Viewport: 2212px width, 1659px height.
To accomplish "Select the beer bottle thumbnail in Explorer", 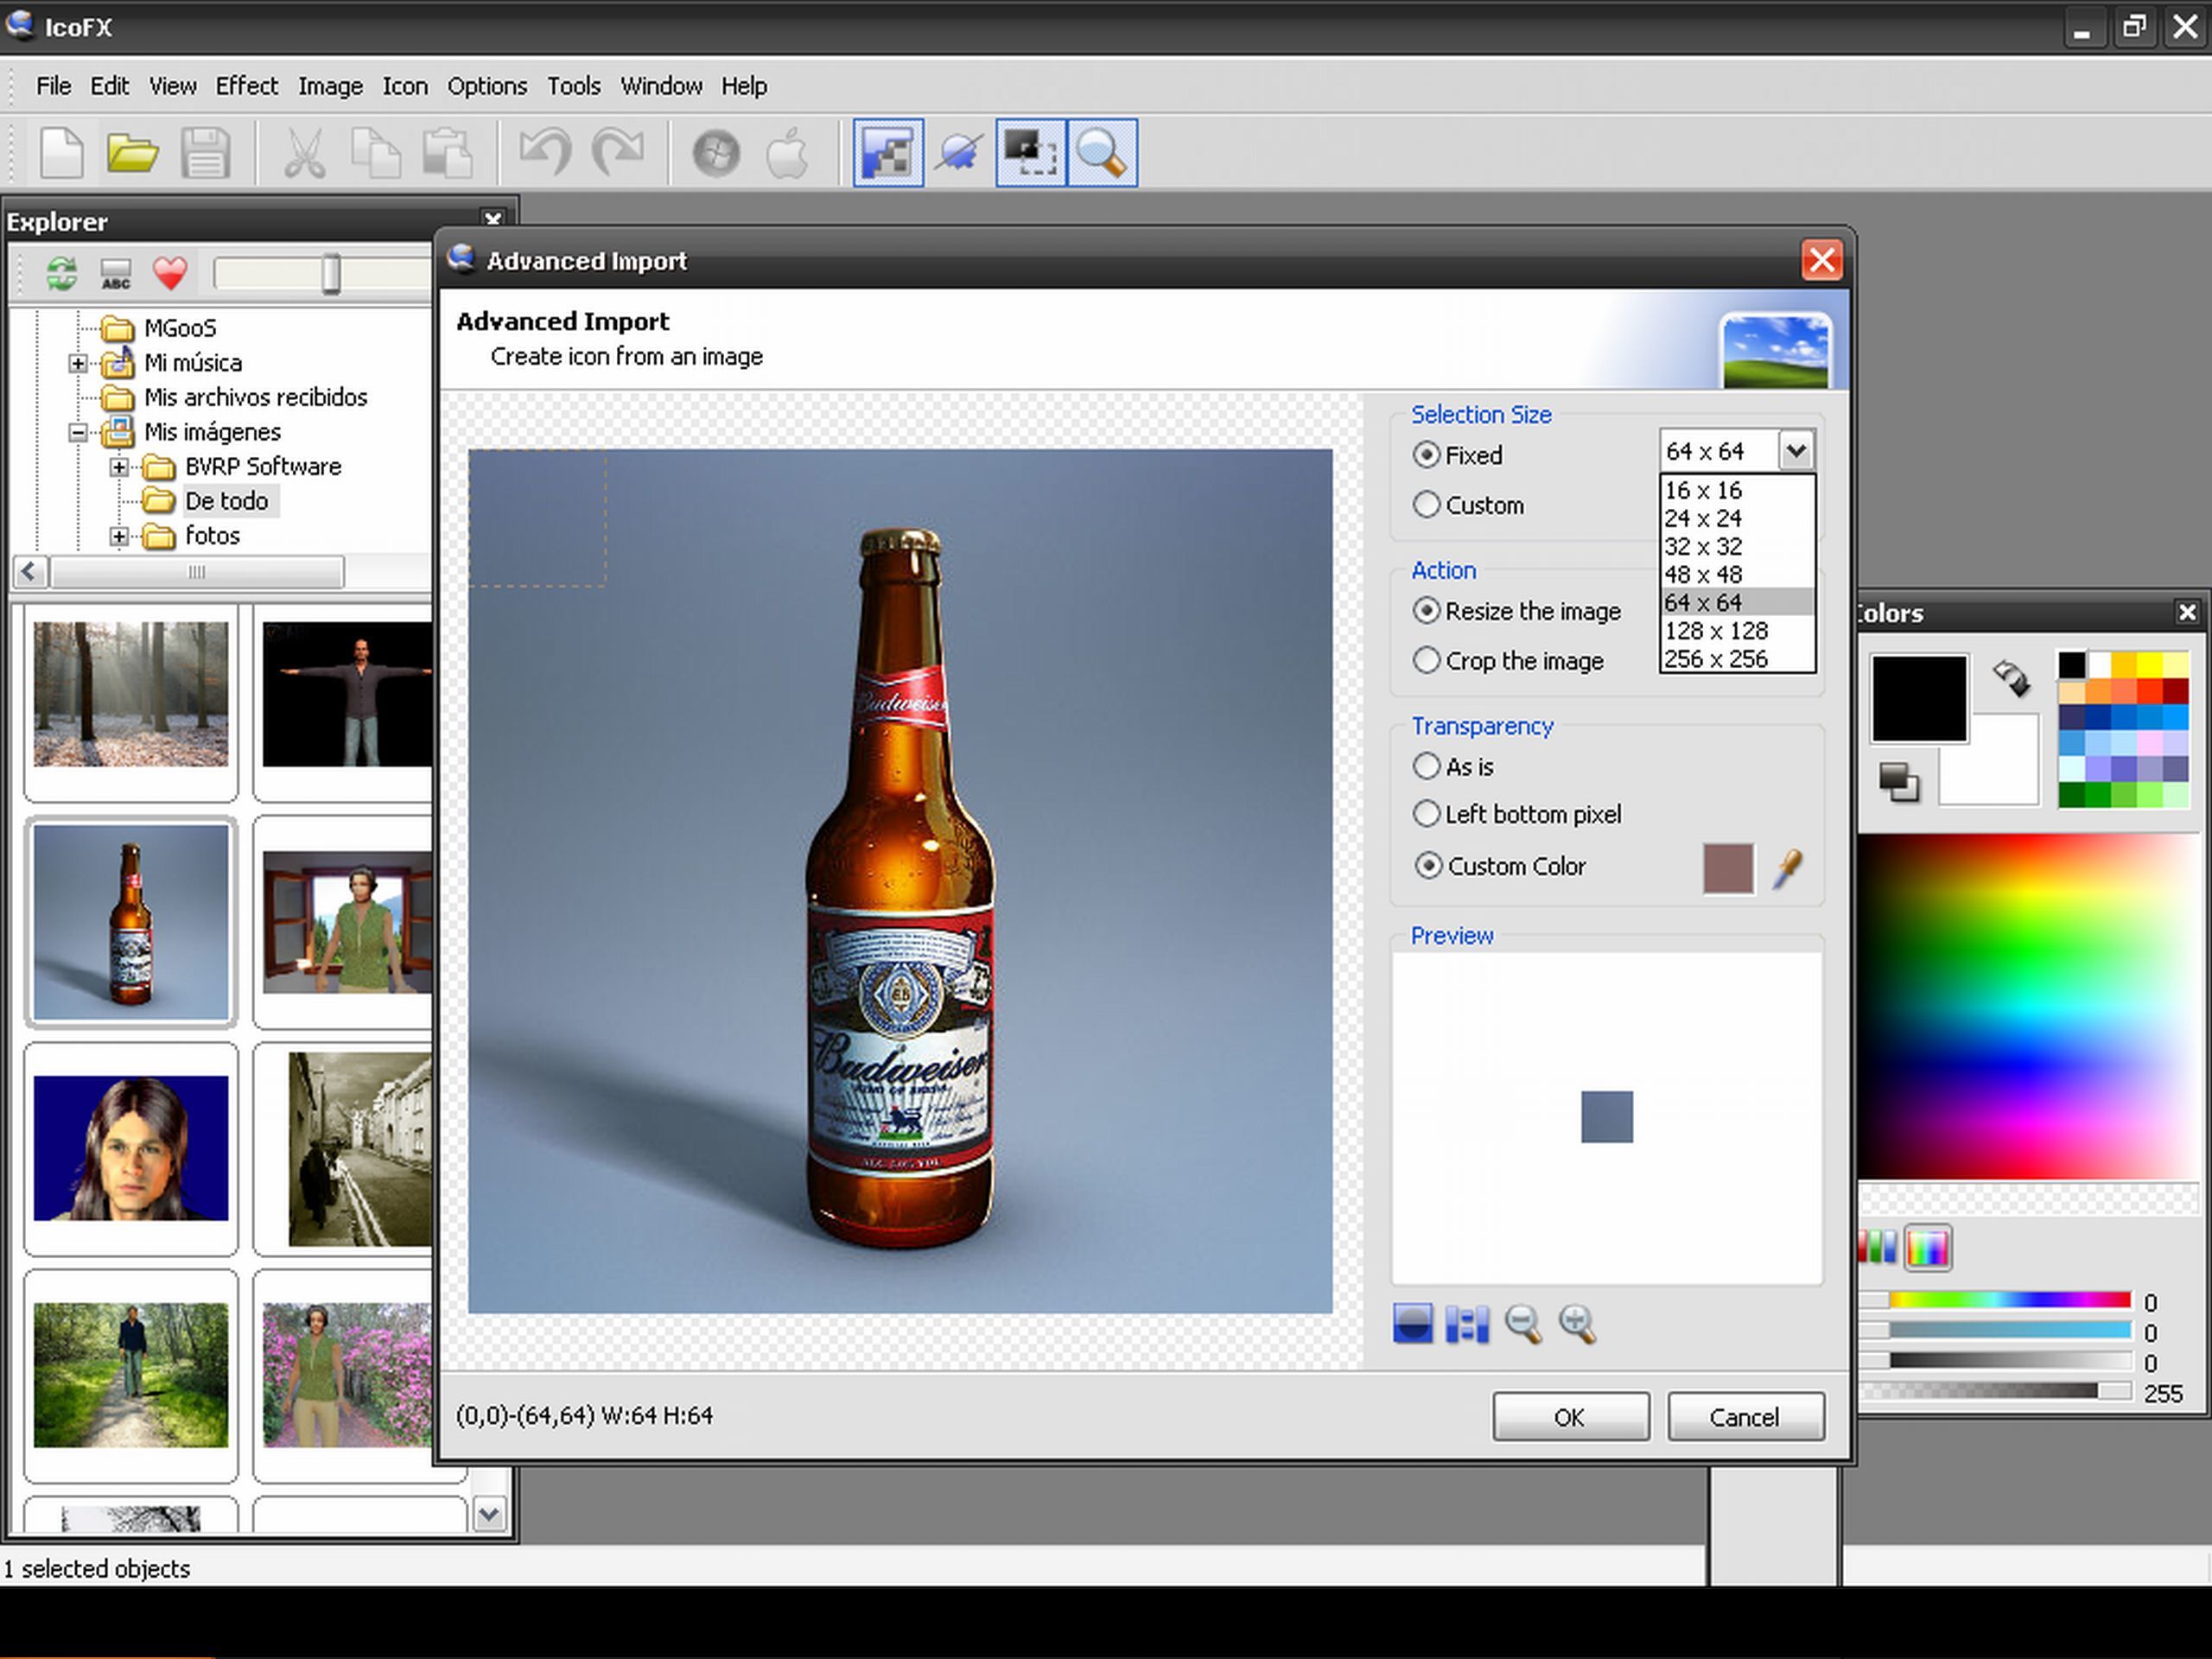I will tap(131, 922).
